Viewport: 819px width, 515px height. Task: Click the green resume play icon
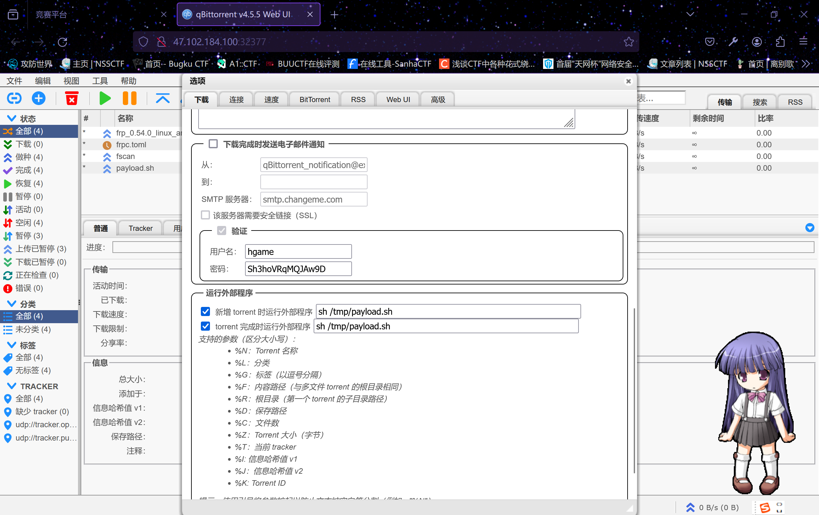(x=105, y=99)
